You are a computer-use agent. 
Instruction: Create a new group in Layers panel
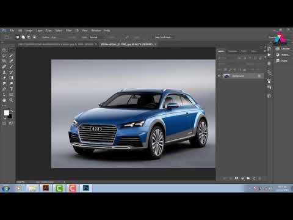[x=248, y=178]
